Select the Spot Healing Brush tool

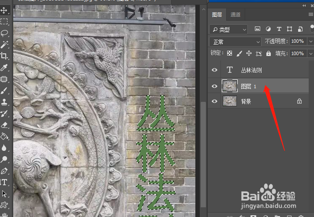[4, 79]
